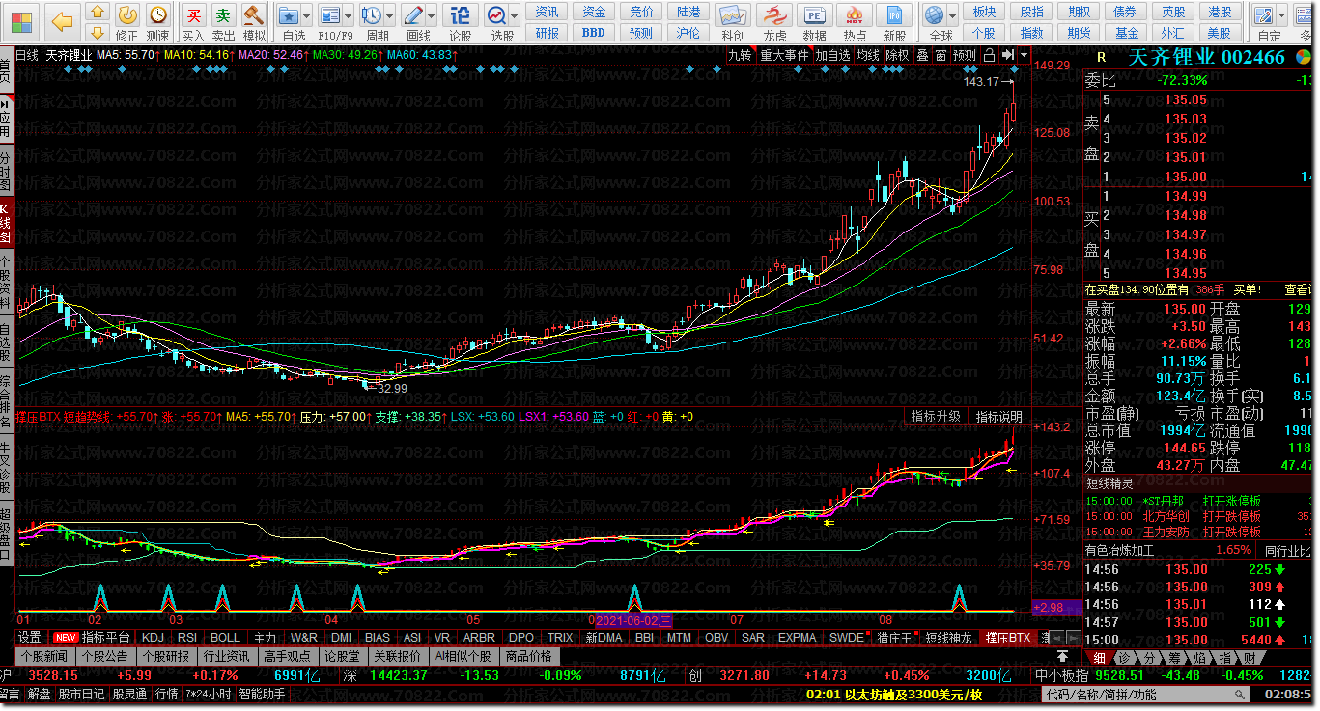The width and height of the screenshot is (1320, 711).
Task: Click the 2021-06-02 date marker on timeline
Action: tap(633, 619)
